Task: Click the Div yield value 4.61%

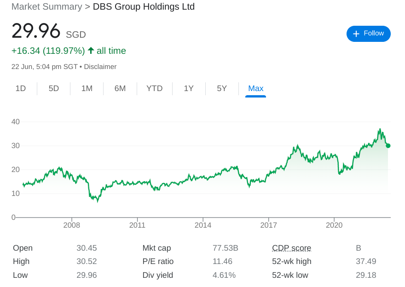Action: click(x=224, y=275)
